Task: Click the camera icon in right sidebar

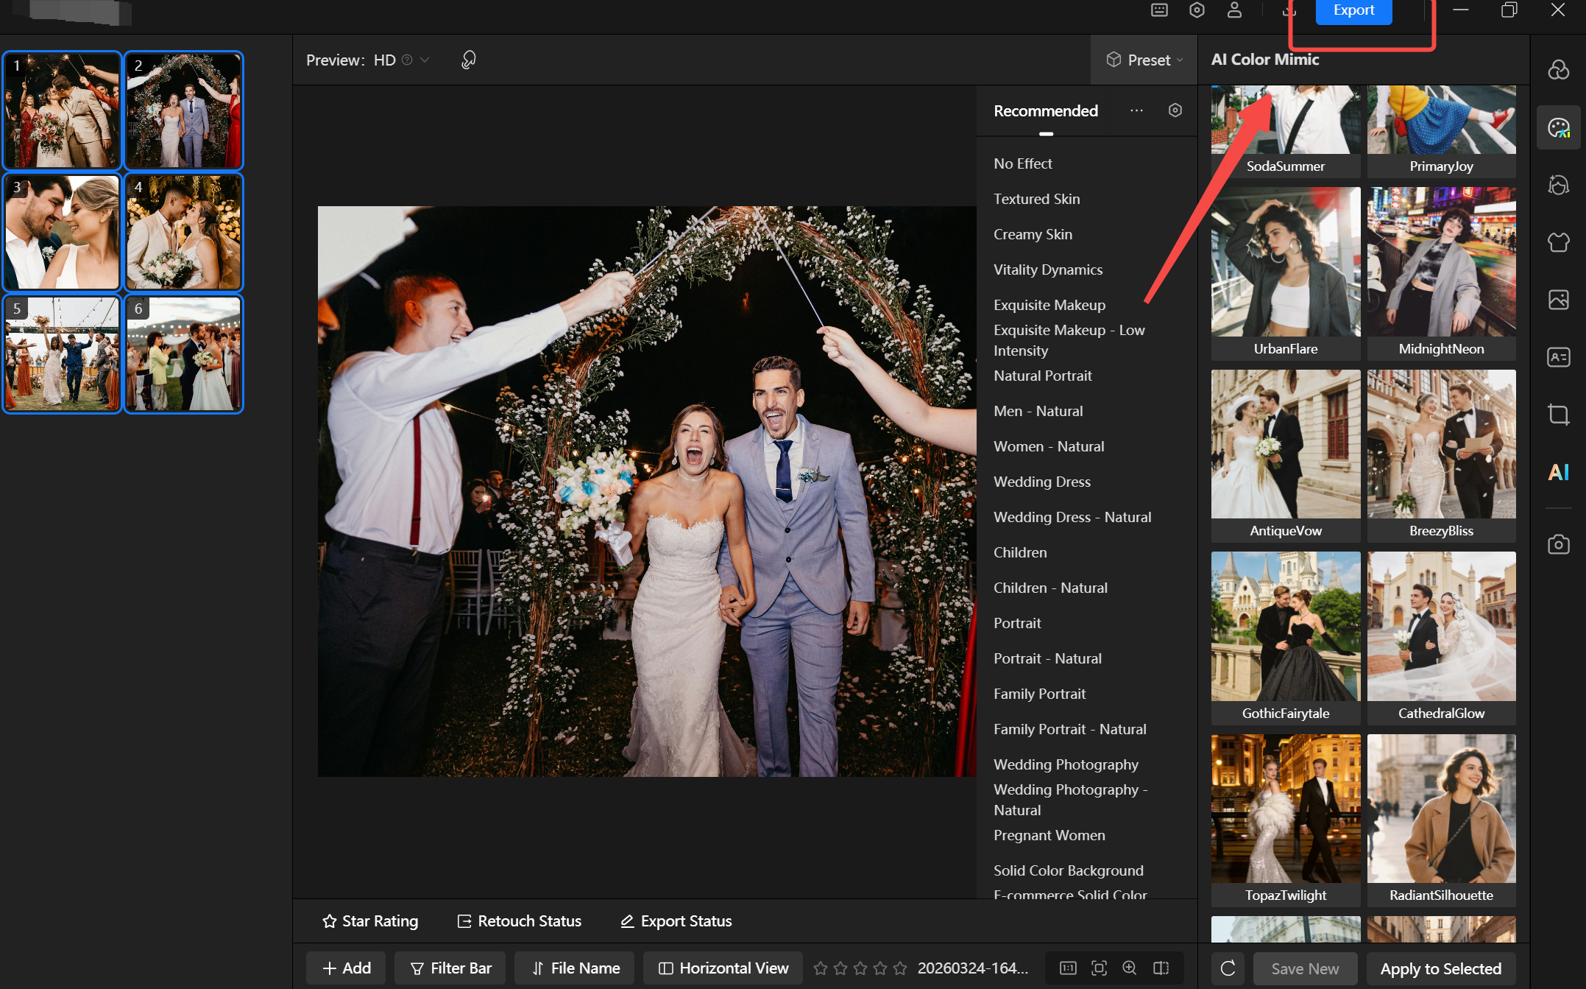Action: point(1558,544)
